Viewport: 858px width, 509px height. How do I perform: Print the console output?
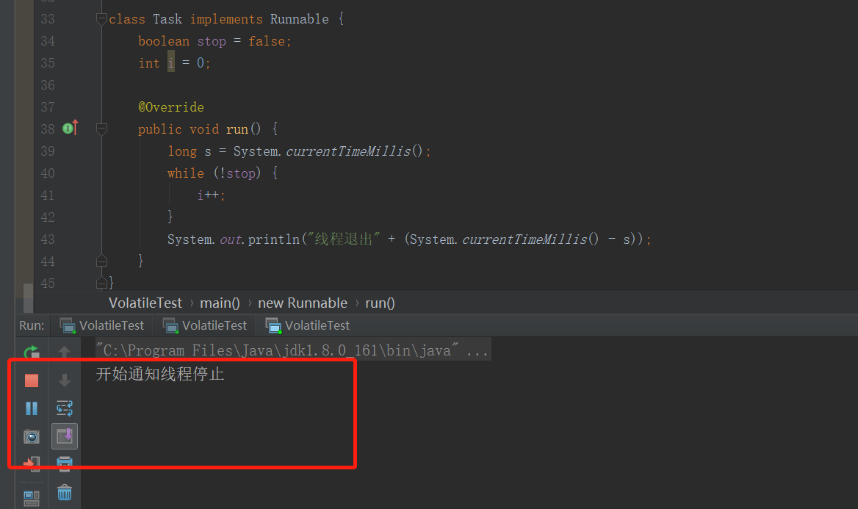pos(65,464)
